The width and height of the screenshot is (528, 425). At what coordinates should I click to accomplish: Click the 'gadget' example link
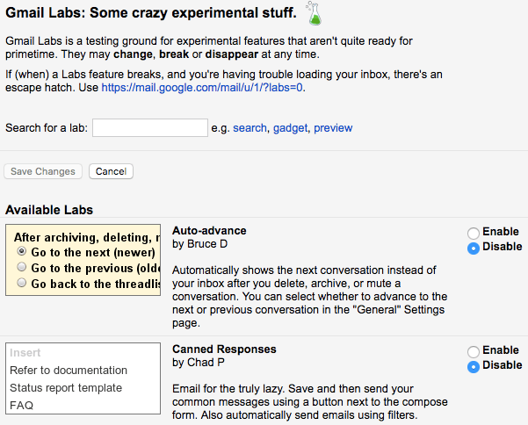290,128
